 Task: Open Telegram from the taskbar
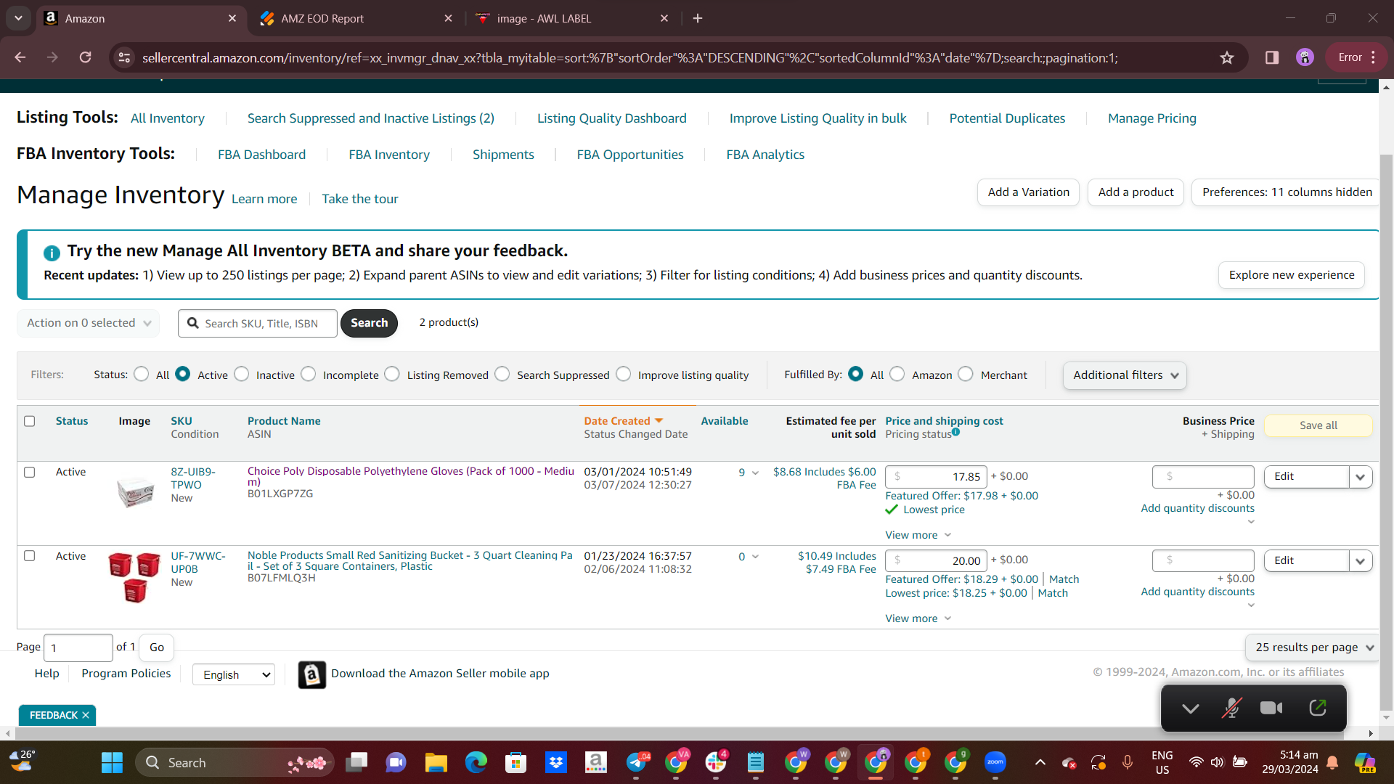pyautogui.click(x=637, y=763)
